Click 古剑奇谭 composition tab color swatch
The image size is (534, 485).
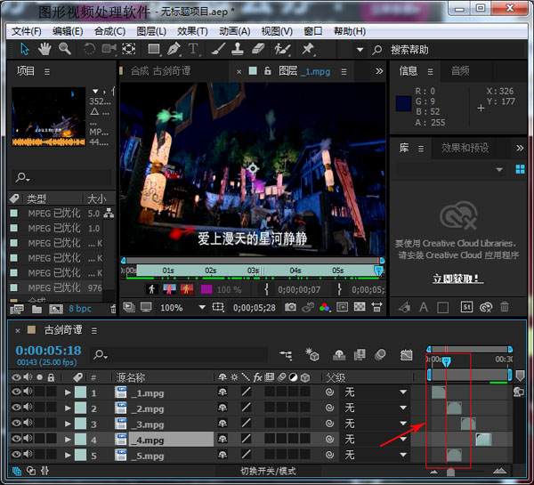pyautogui.click(x=32, y=329)
